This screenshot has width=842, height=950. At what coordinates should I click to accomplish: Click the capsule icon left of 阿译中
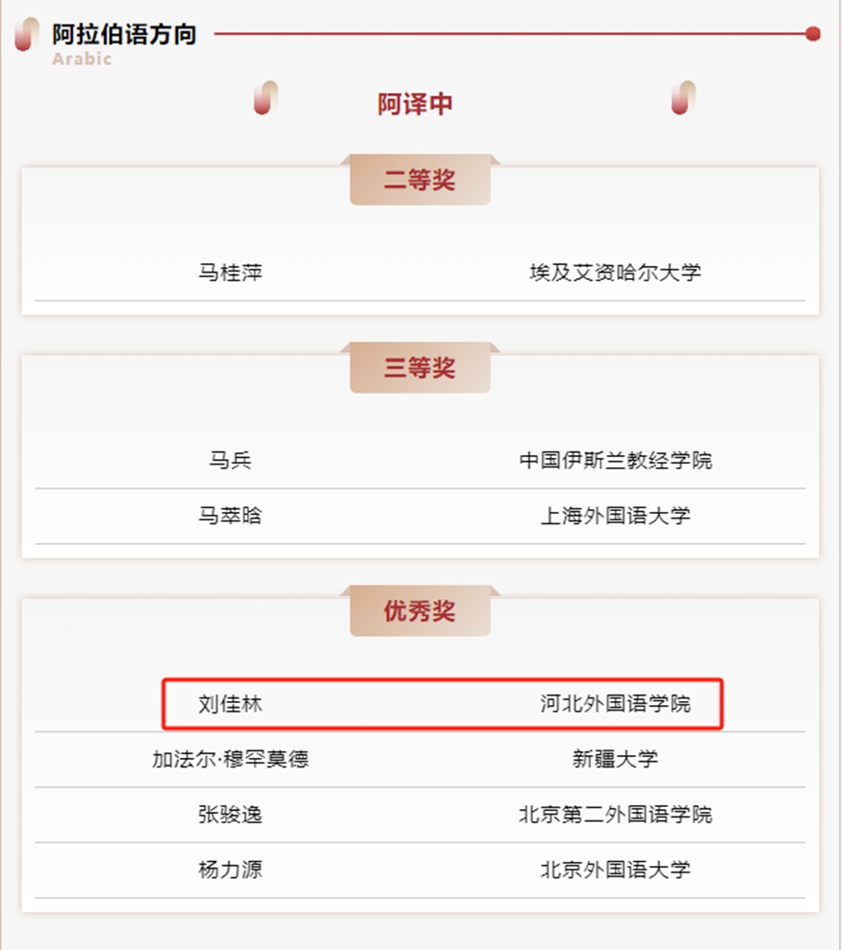(x=265, y=97)
